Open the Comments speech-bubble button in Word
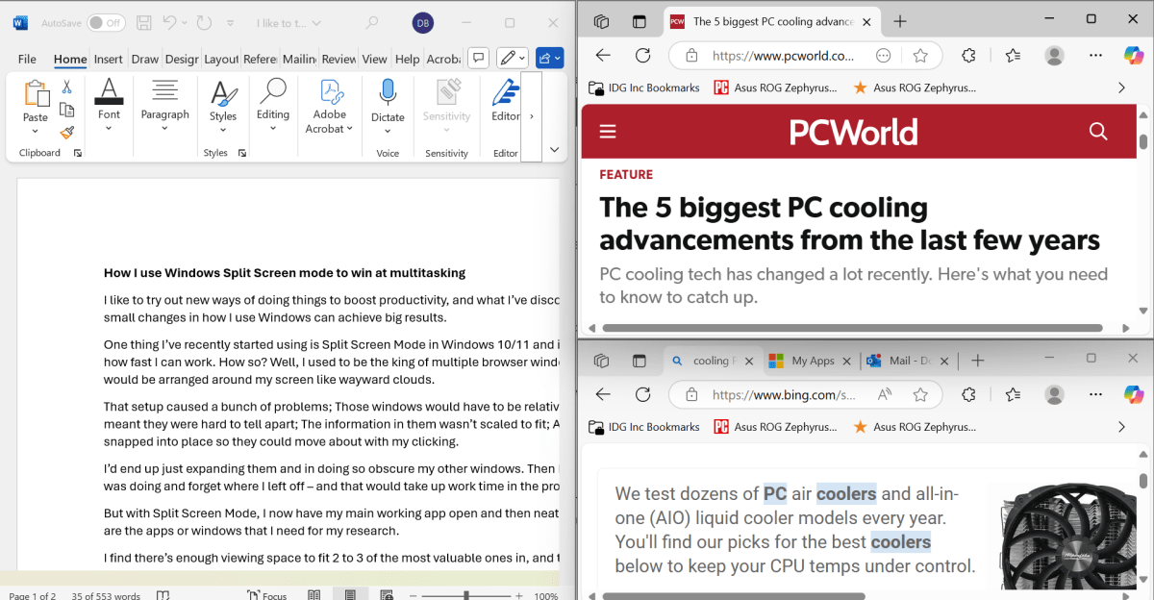Image resolution: width=1154 pixels, height=600 pixels. (478, 59)
